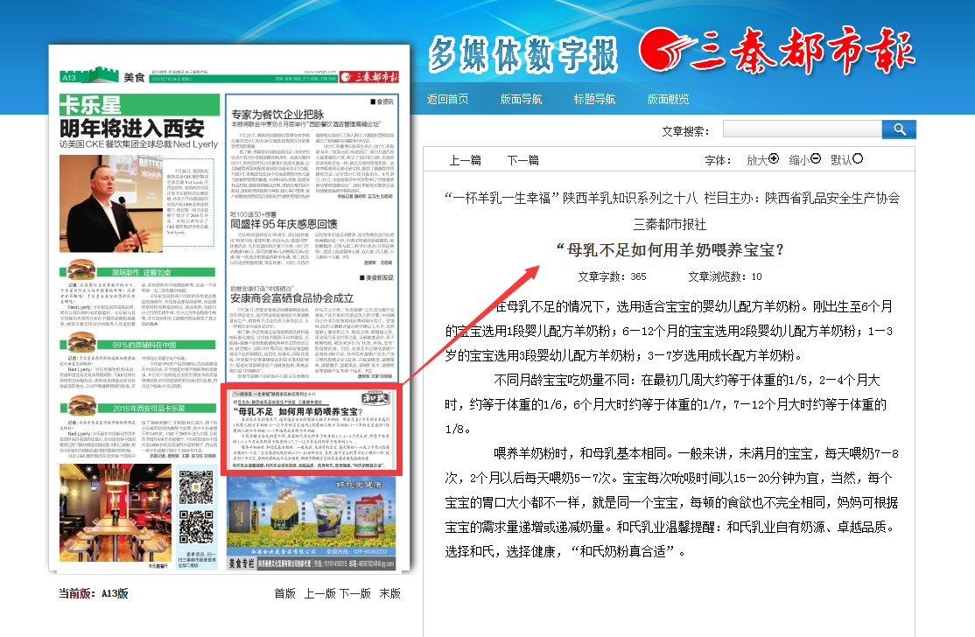
Task: Enlarge font using the 放大 plus icon
Action: [x=774, y=161]
